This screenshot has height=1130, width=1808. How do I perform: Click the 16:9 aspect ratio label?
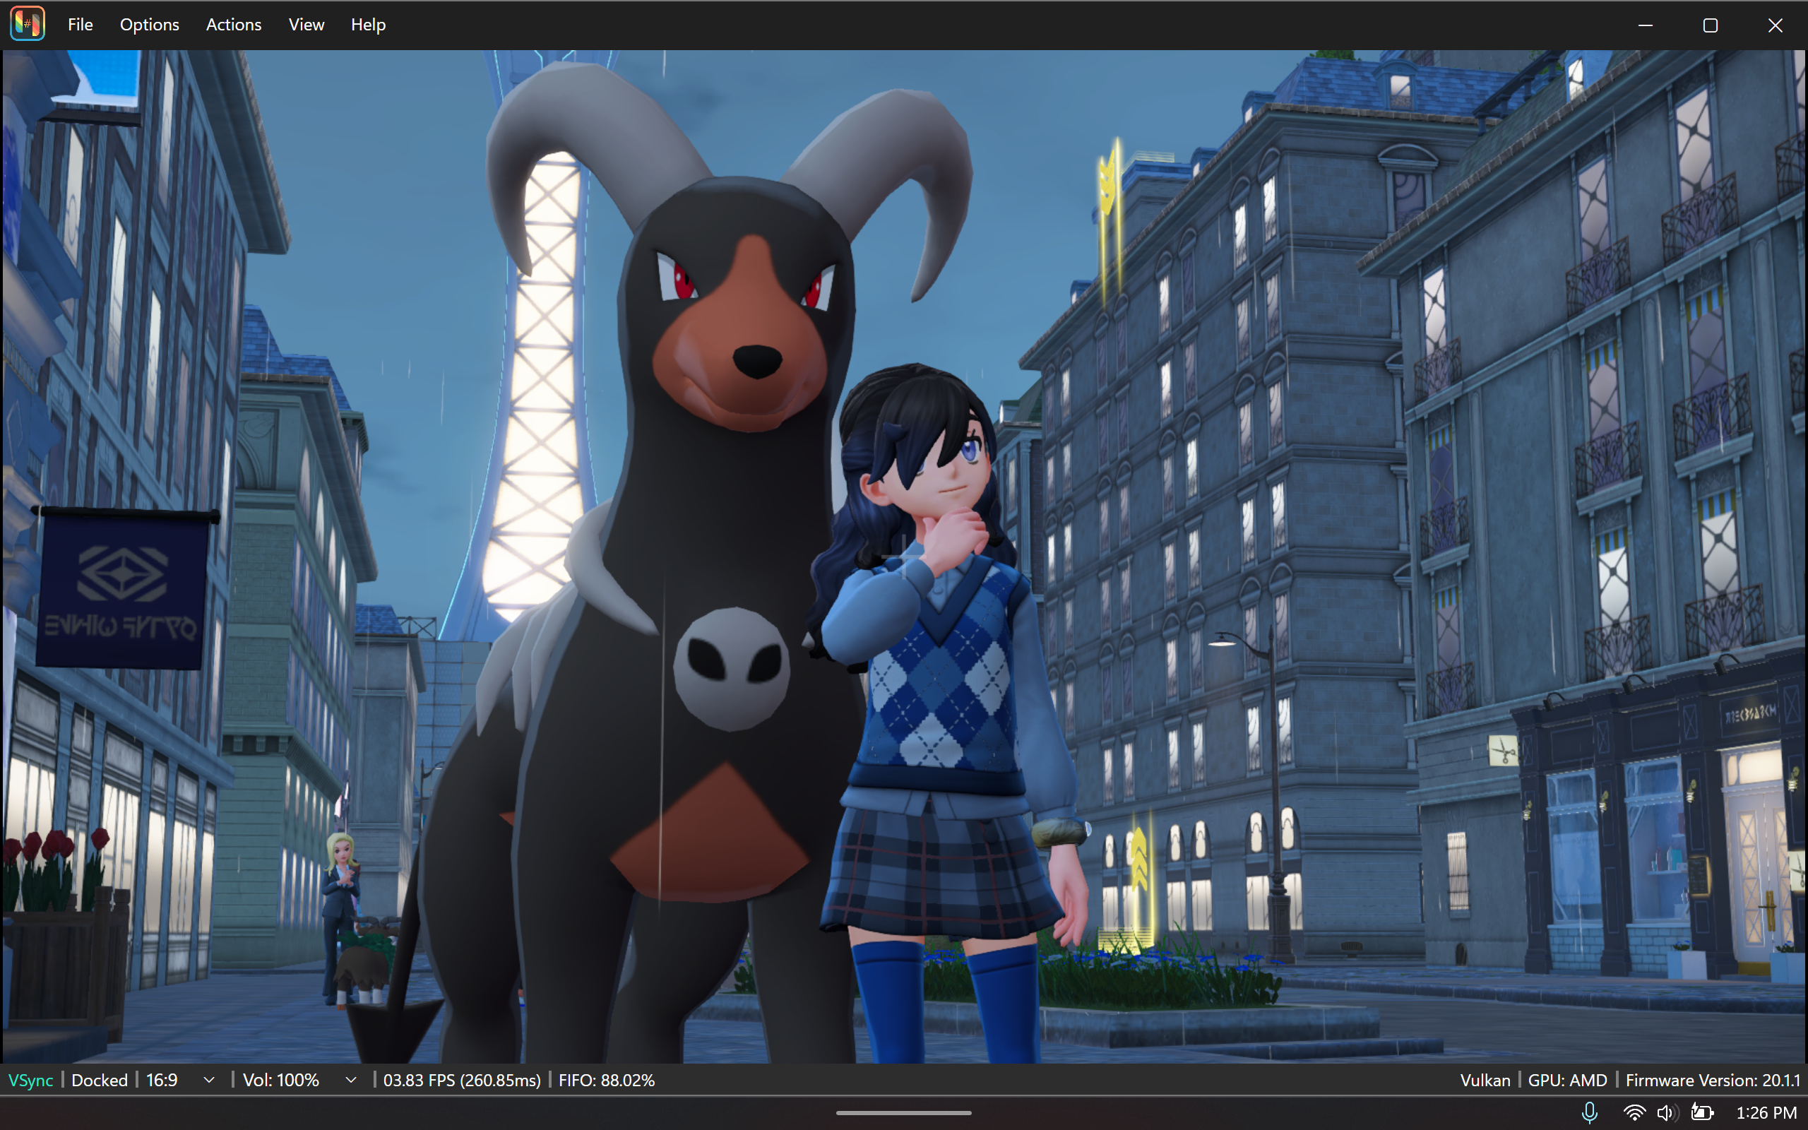[162, 1080]
